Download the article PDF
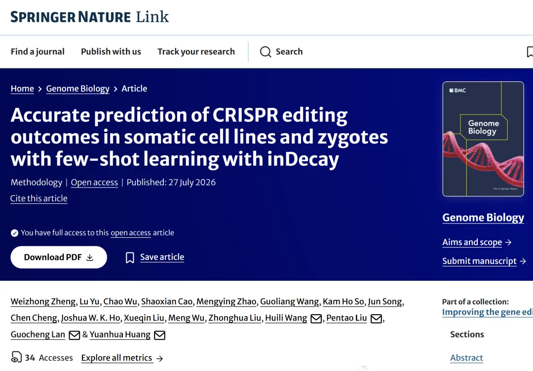The height and width of the screenshot is (371, 533). click(x=59, y=257)
